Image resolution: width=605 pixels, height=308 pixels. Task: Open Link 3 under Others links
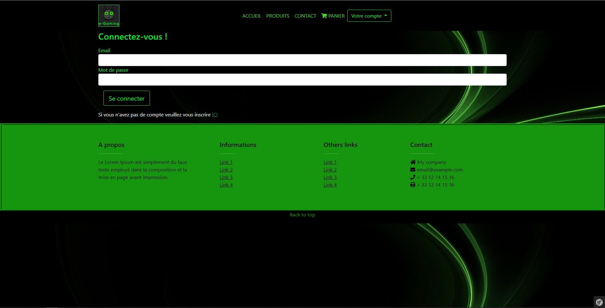pyautogui.click(x=330, y=177)
